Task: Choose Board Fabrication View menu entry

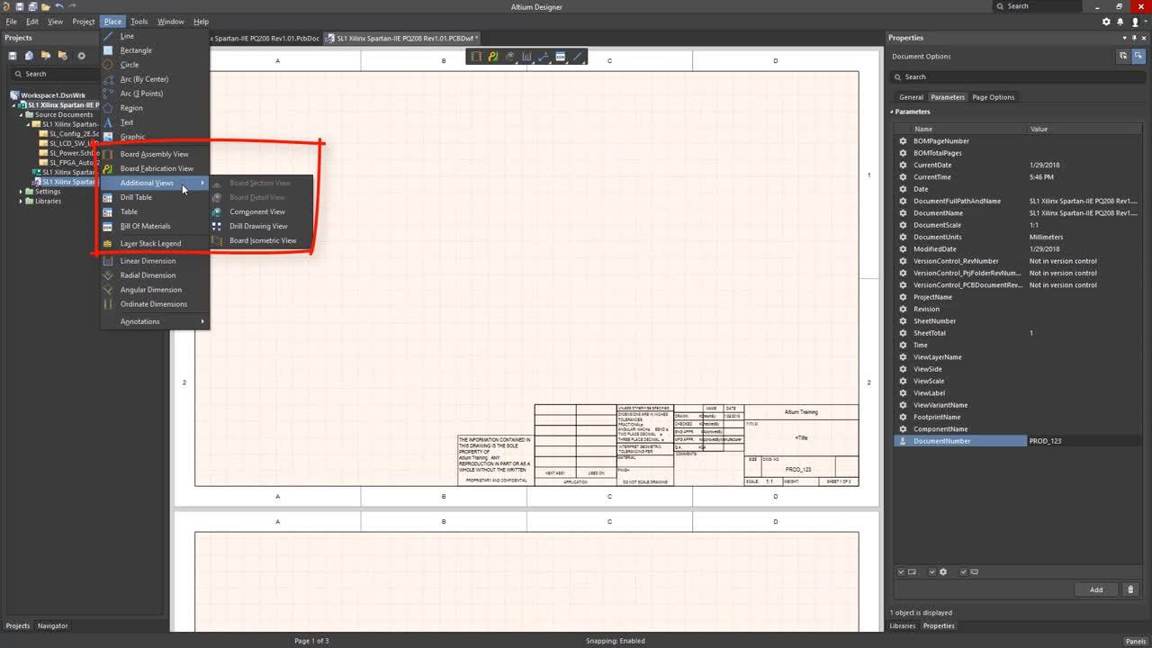Action: [157, 168]
